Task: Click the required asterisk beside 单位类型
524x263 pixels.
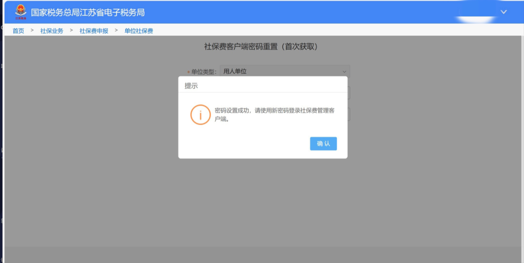Action: pos(188,72)
